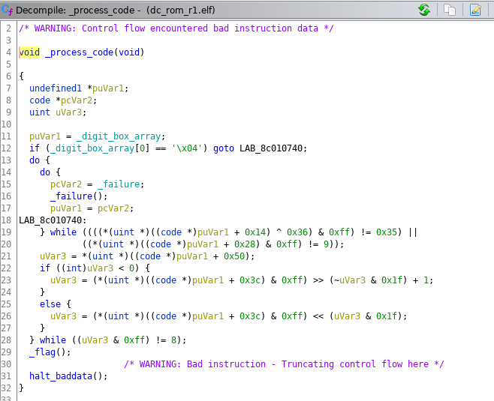Click the Decompile window title icon
This screenshot has height=401, width=494.
click(x=7, y=10)
